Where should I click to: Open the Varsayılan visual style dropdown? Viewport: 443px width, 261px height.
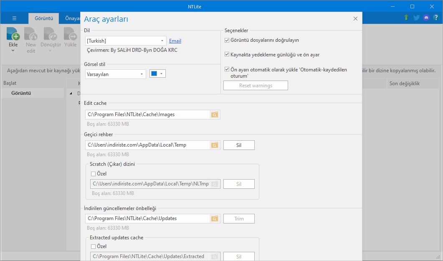coord(116,74)
